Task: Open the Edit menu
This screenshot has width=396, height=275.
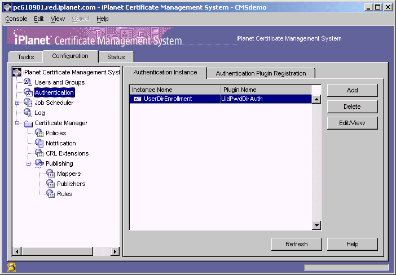Action: (38, 19)
